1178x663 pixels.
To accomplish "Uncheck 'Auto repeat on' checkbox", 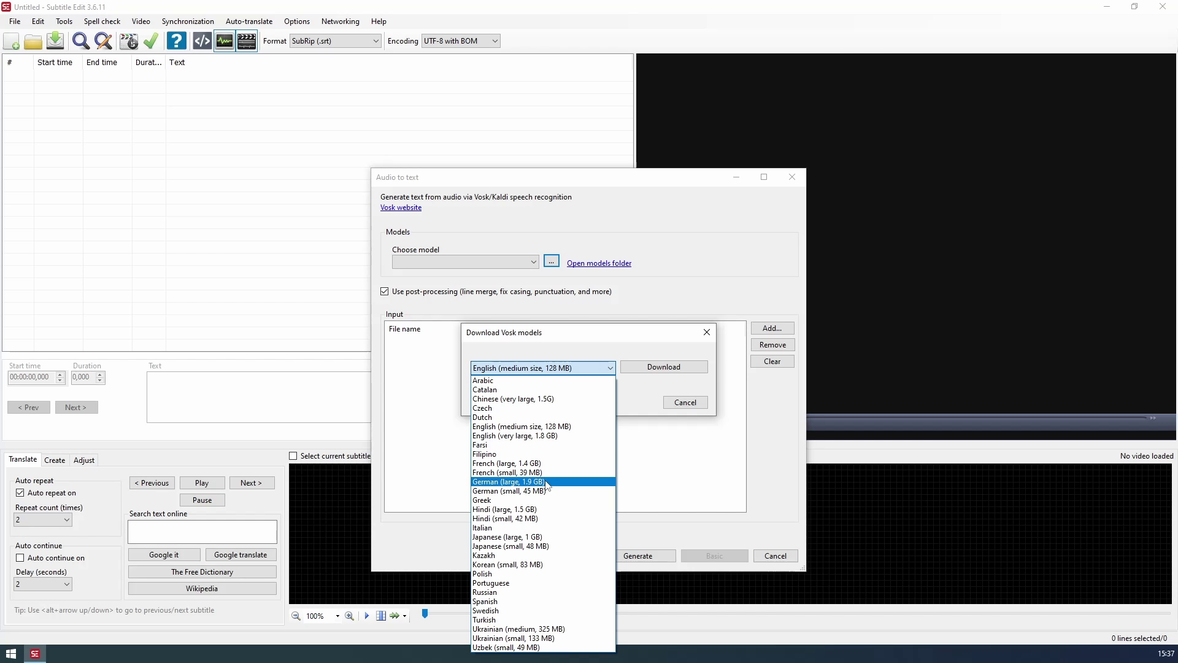I will point(20,493).
